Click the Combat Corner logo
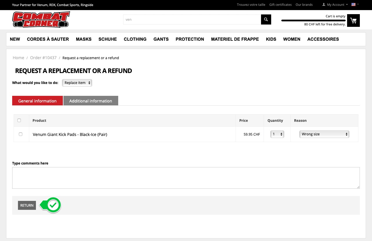Viewport: 372px width, 241px height. [x=41, y=20]
